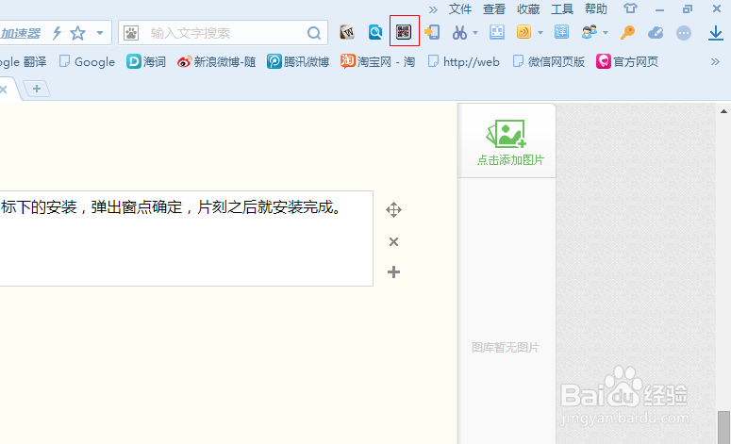Viewport: 731px width, 444px height.
Task: Click the 点击添加图片 label
Action: pyautogui.click(x=510, y=160)
